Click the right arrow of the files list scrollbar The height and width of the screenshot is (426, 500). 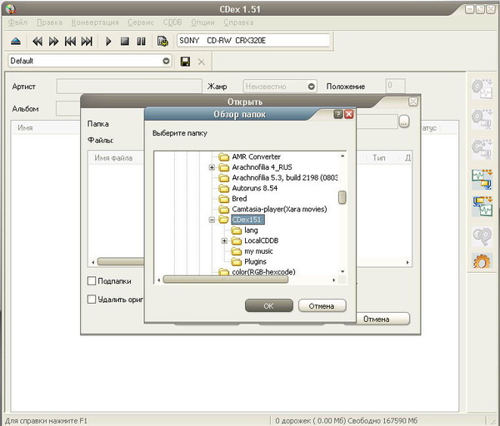point(407,262)
